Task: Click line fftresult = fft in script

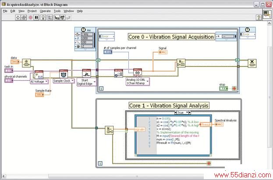Action: (x=174, y=143)
